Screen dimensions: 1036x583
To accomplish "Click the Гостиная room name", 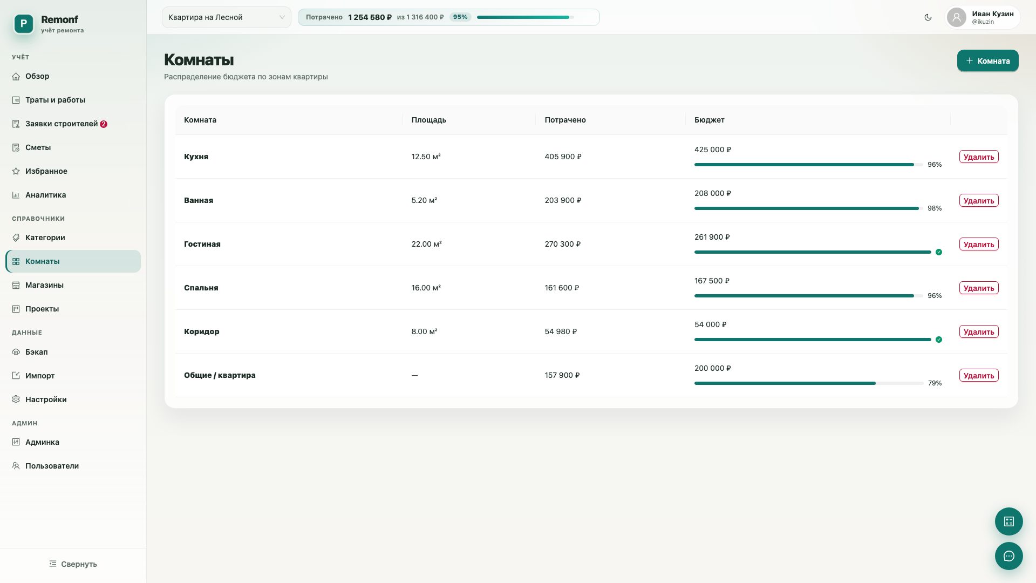I will point(202,244).
